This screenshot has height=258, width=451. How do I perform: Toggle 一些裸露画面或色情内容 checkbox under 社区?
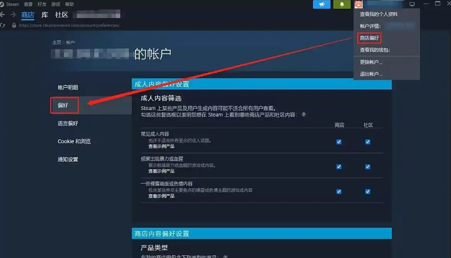pyautogui.click(x=367, y=192)
